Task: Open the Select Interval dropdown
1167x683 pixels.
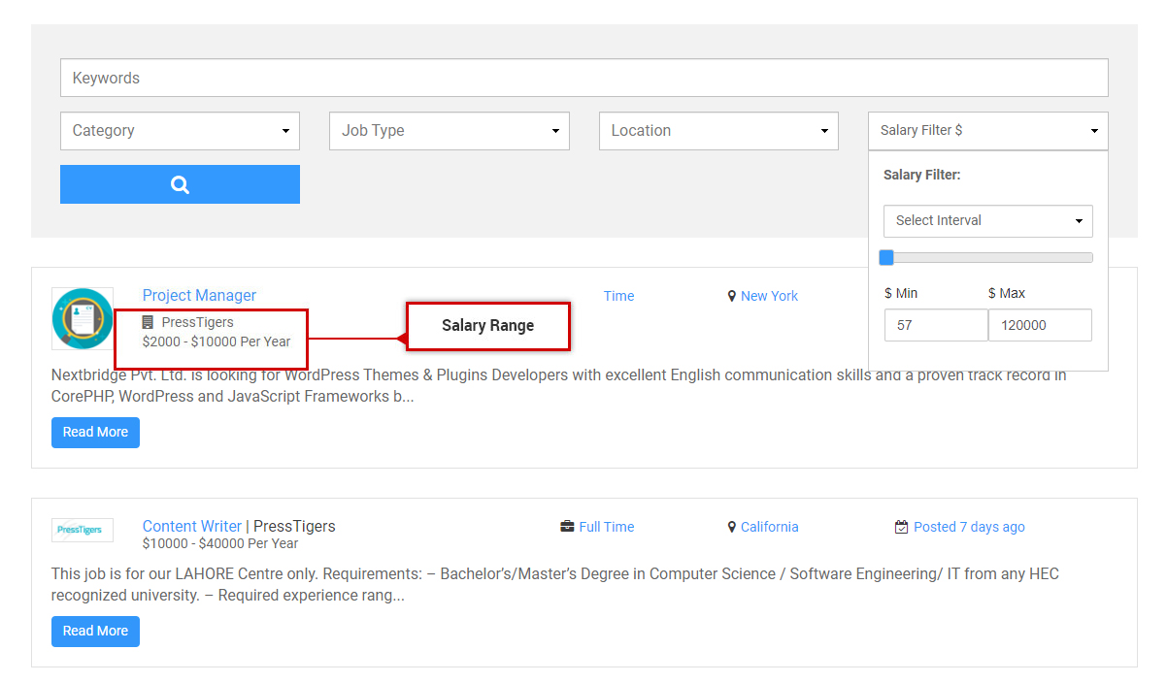Action: tap(987, 220)
